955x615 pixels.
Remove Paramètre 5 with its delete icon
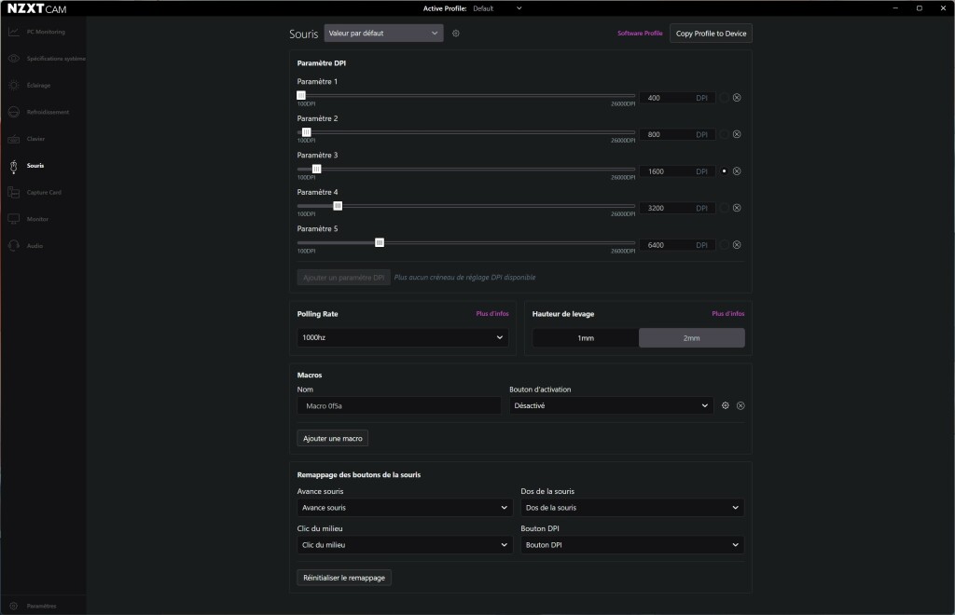(x=737, y=244)
